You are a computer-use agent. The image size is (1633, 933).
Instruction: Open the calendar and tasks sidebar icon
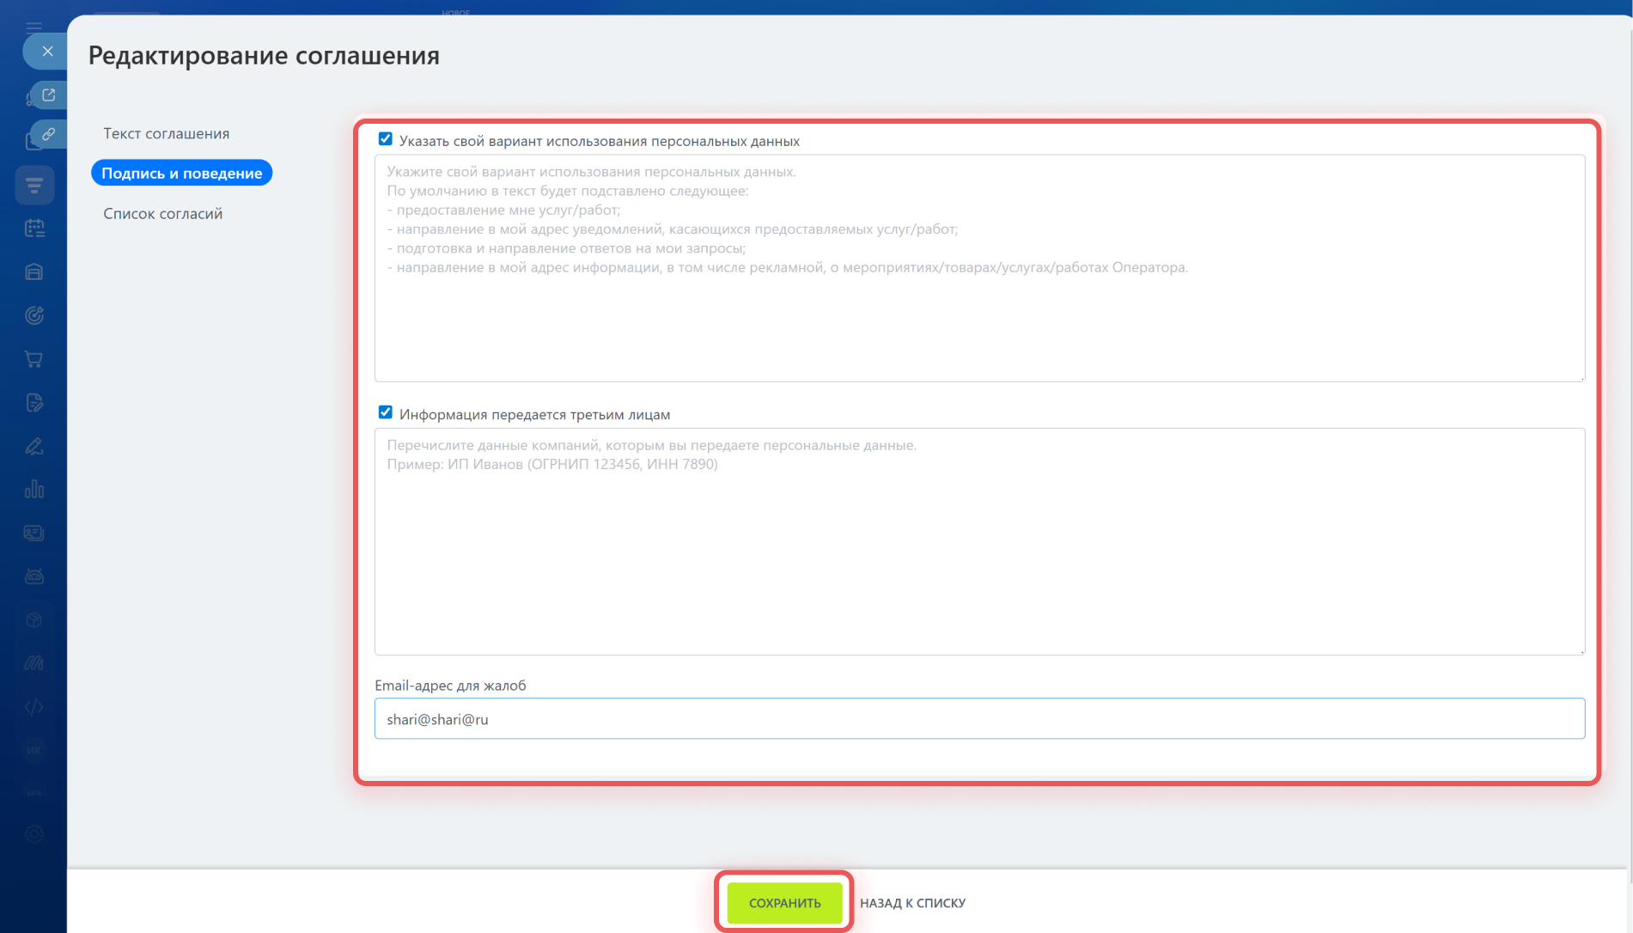point(34,229)
